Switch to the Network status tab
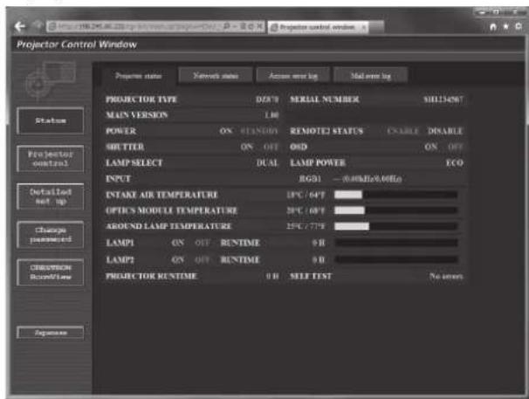This screenshot has width=529, height=399. (216, 76)
